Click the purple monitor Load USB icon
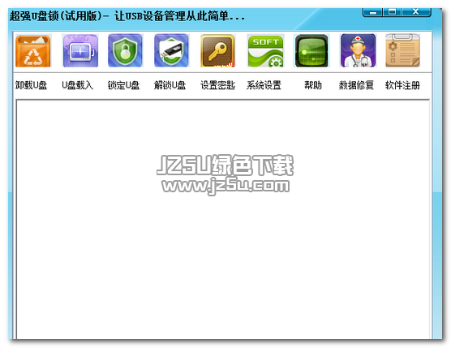451x348 pixels. click(x=80, y=51)
